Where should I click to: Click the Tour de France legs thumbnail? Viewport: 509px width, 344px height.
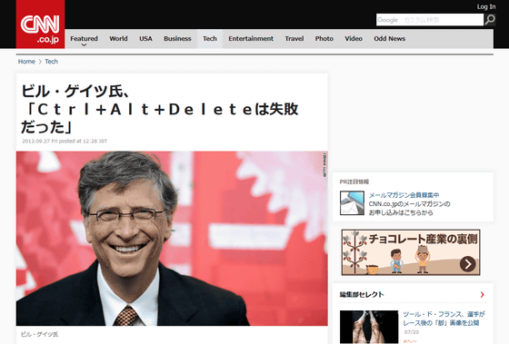coord(369,327)
